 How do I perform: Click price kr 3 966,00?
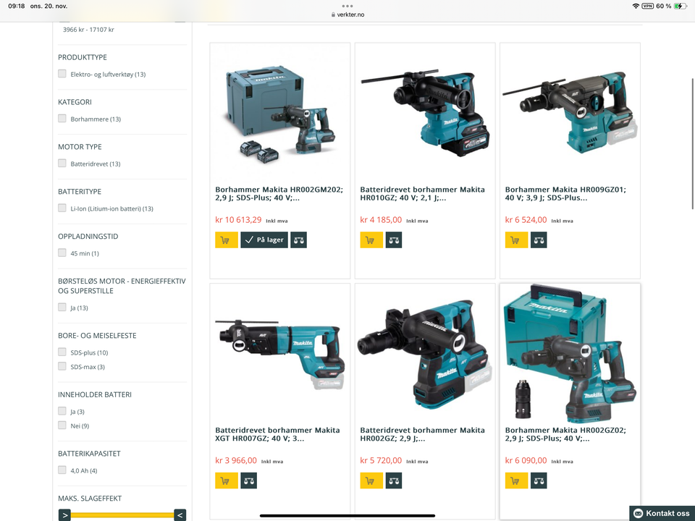click(x=236, y=460)
